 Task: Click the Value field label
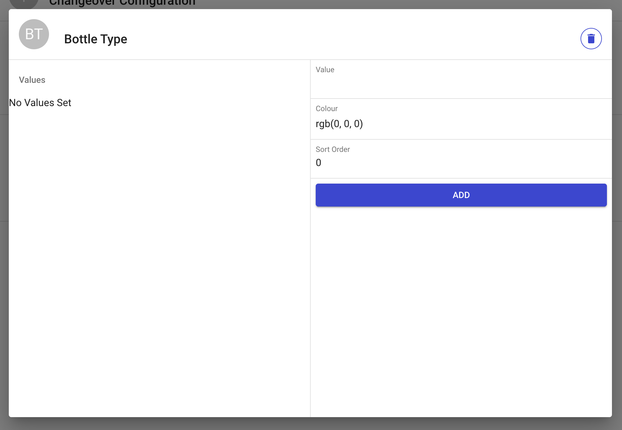point(325,70)
